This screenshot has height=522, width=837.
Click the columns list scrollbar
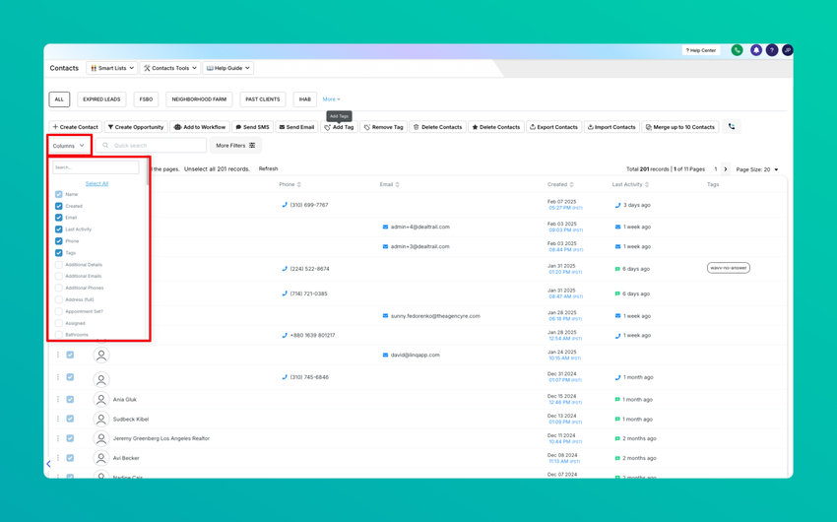point(147,171)
